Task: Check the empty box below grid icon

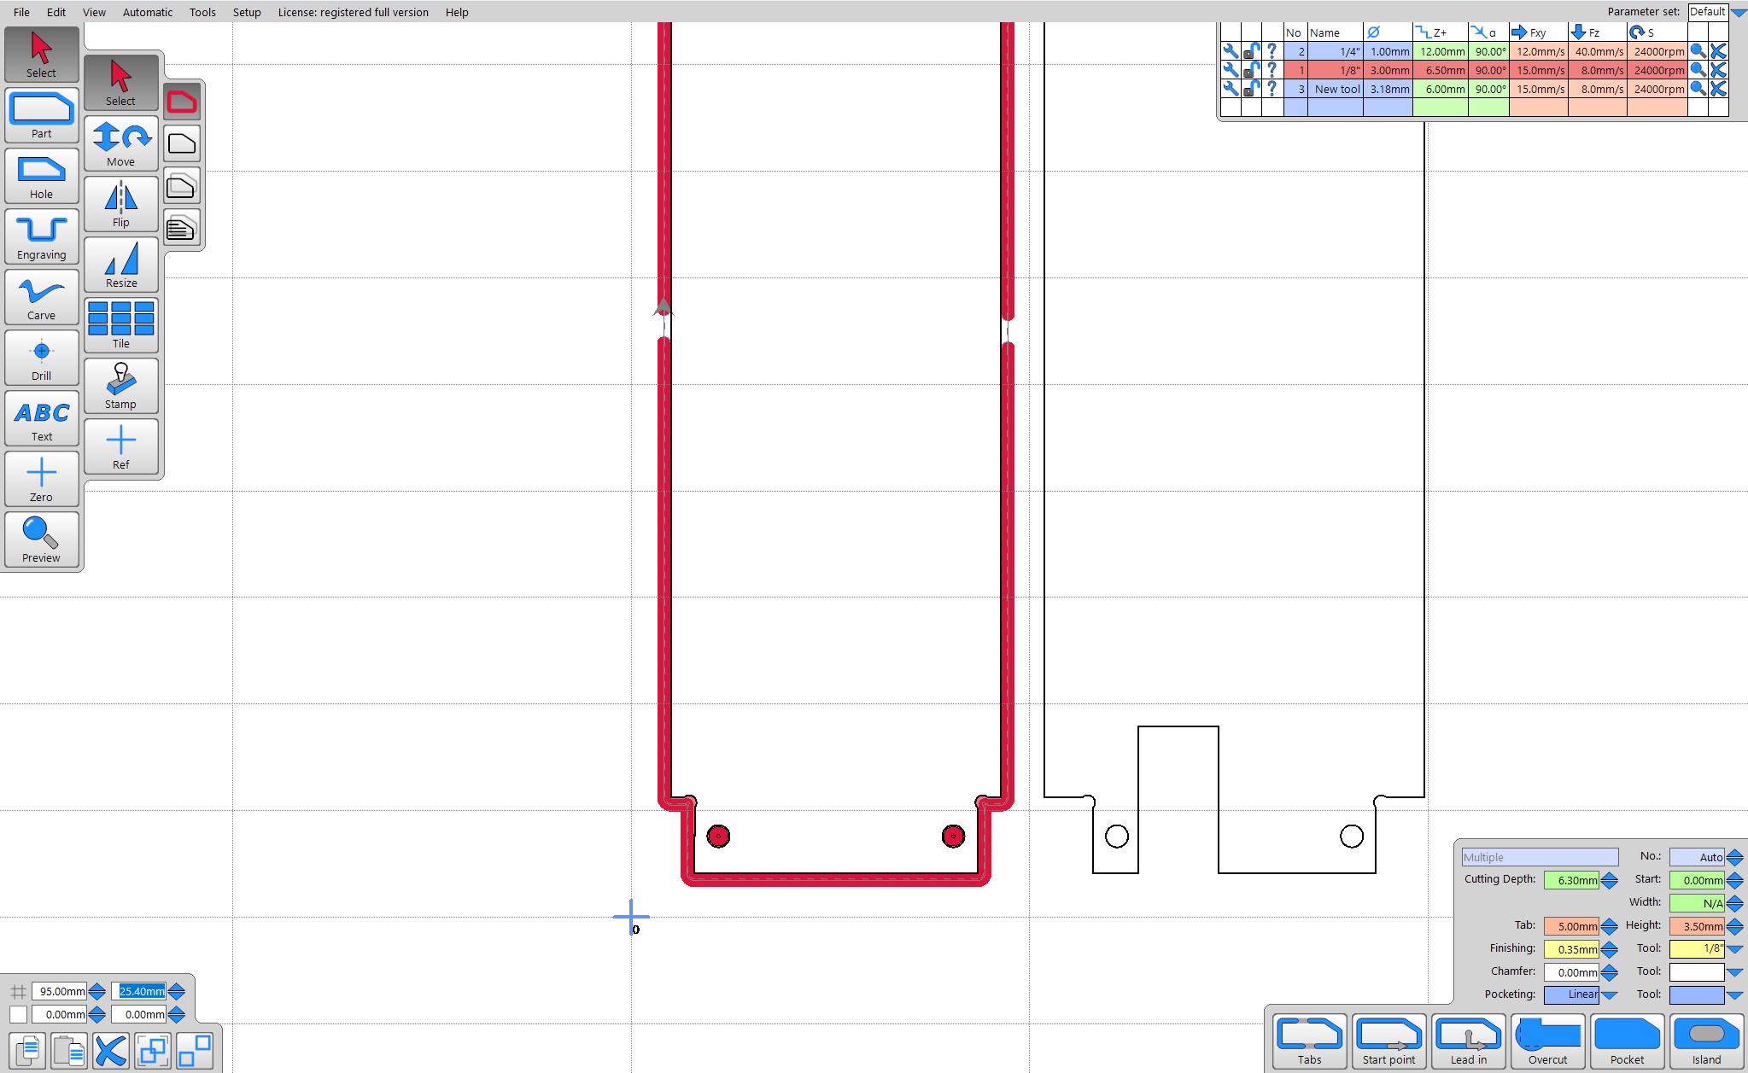Action: tap(18, 1014)
